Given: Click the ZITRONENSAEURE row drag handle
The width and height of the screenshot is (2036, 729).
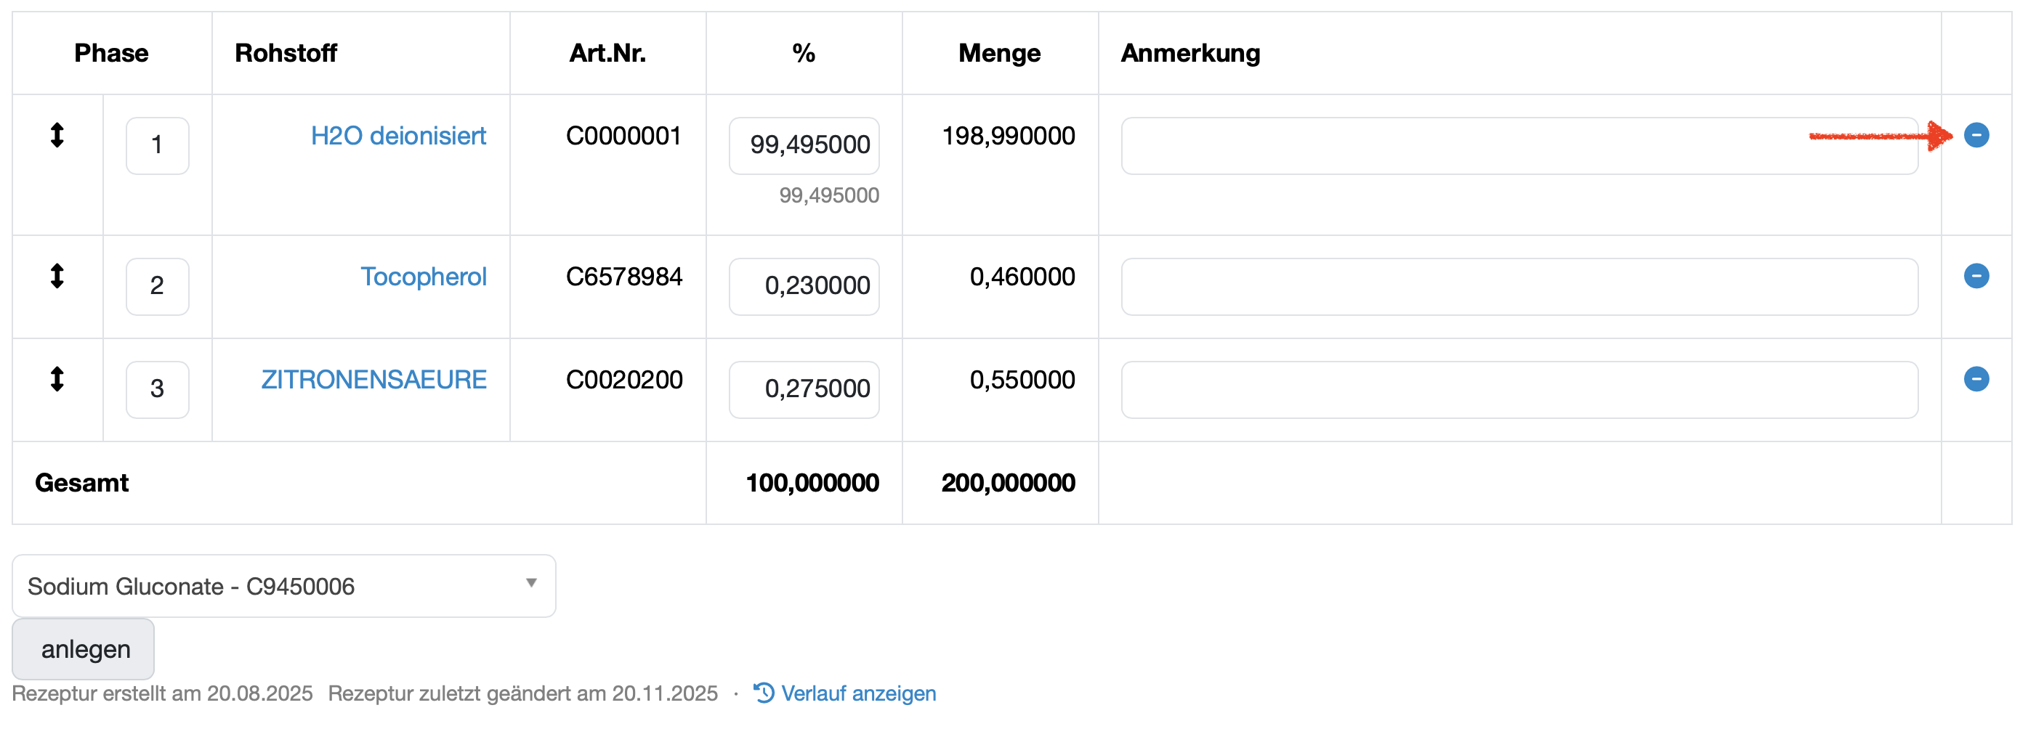Looking at the screenshot, I should [x=57, y=379].
